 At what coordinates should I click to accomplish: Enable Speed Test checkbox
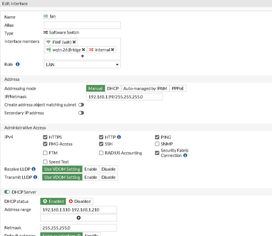click(45, 162)
